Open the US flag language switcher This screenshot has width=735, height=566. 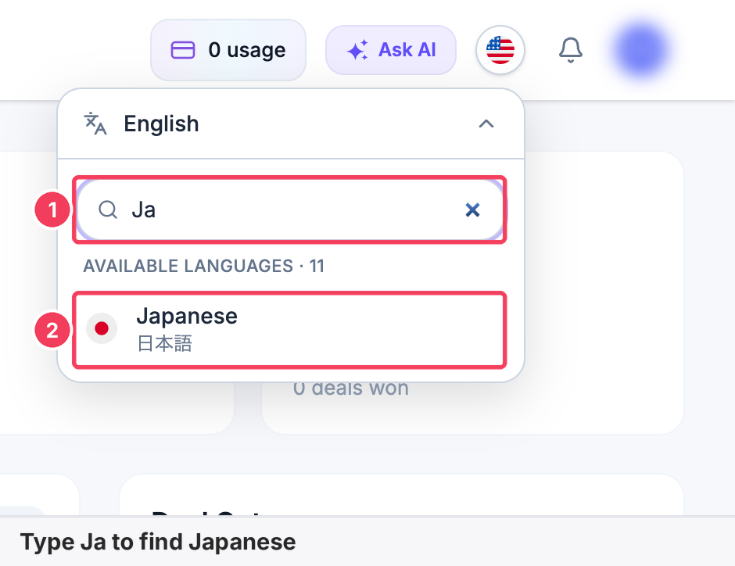tap(500, 50)
